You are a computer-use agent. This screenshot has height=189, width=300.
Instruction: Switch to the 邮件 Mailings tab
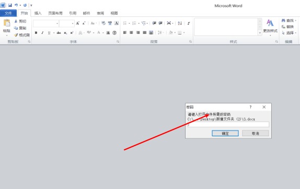(x=86, y=13)
